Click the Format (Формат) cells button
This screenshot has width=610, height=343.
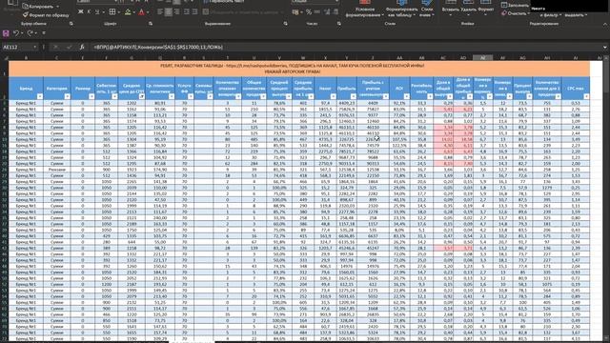point(485,9)
